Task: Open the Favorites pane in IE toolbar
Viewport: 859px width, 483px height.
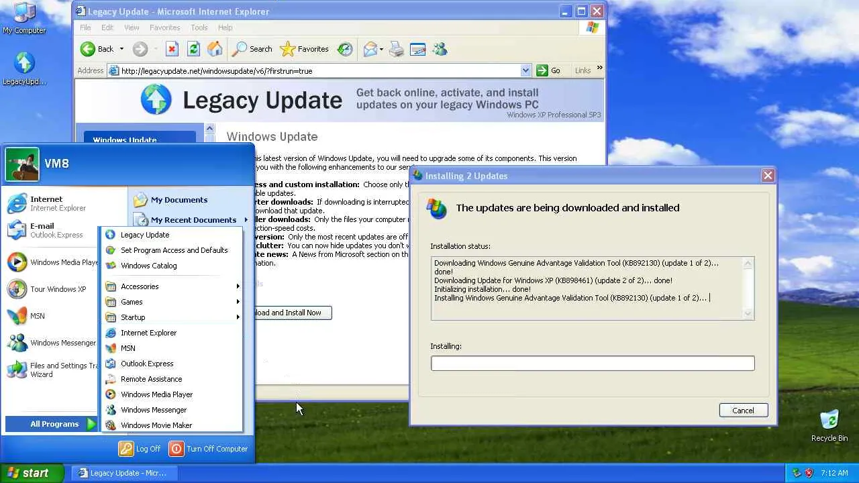Action: pyautogui.click(x=304, y=49)
